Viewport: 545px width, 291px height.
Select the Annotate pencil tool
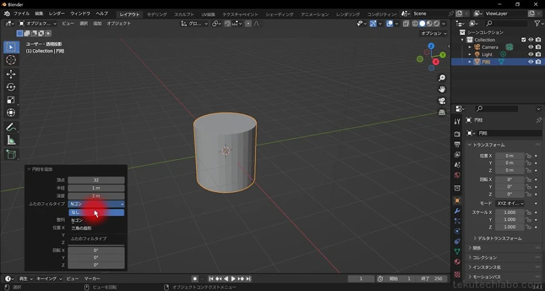11,127
